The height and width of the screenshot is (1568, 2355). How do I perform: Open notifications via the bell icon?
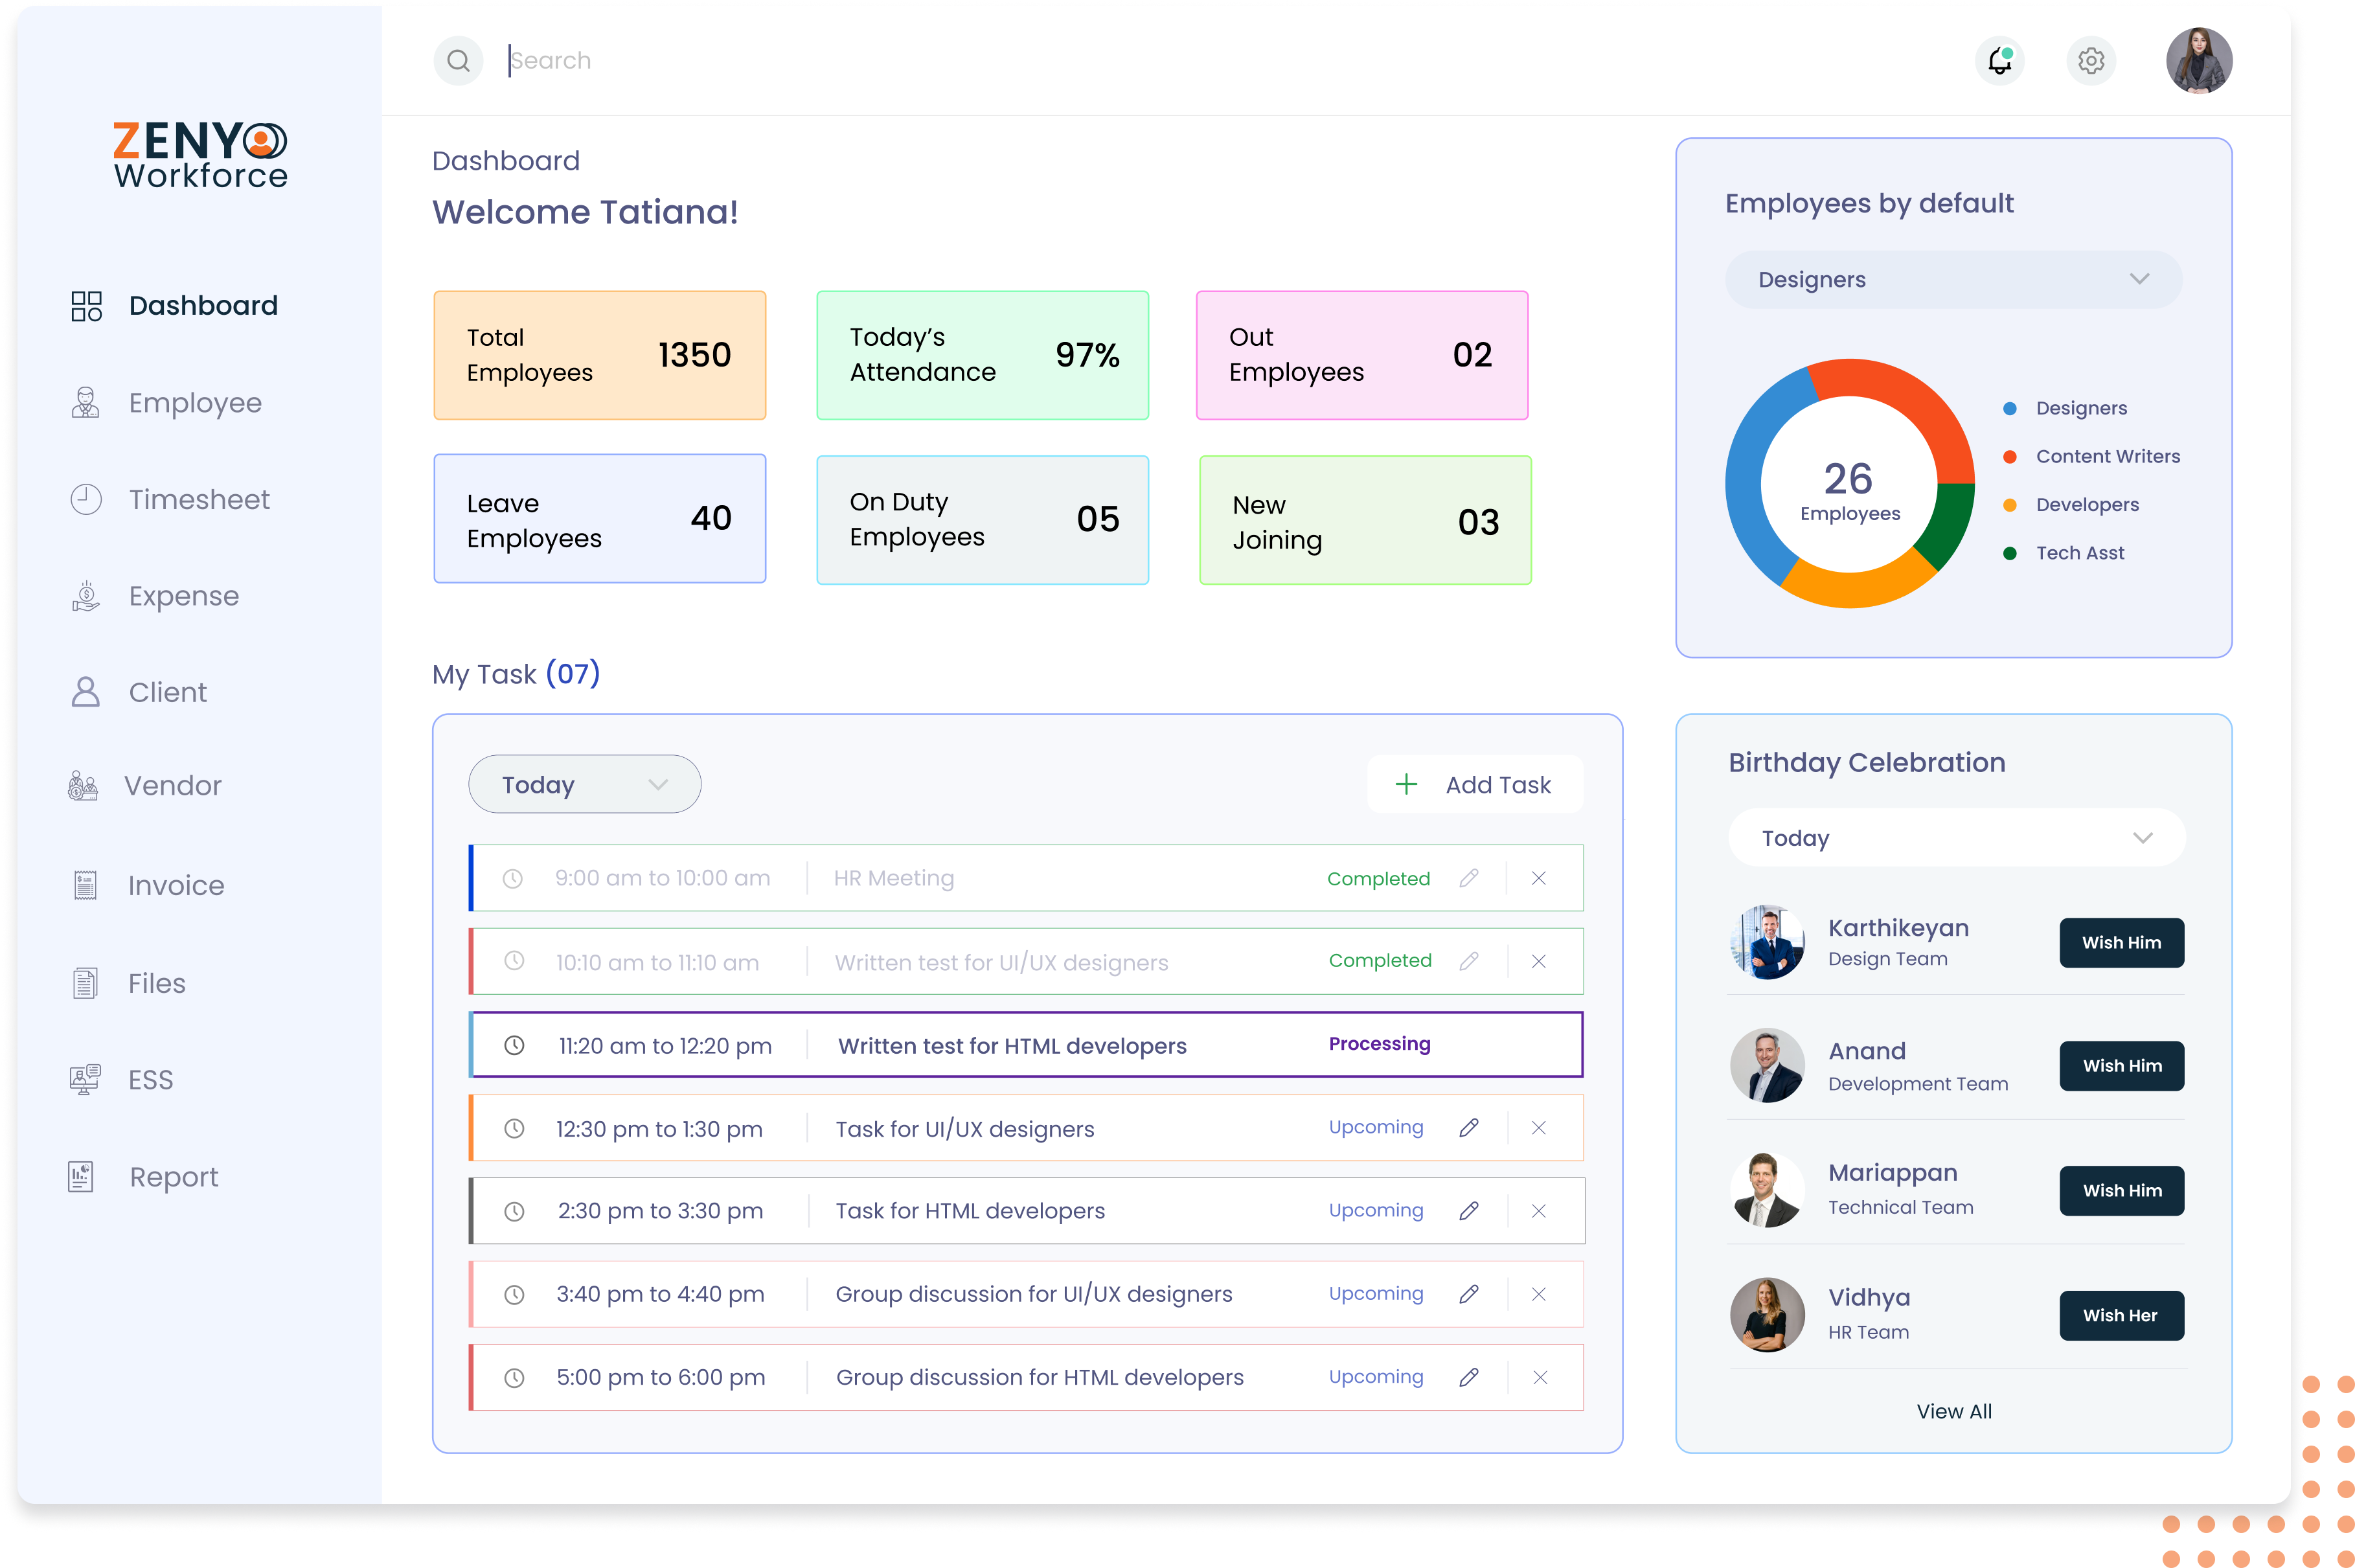tap(2000, 60)
